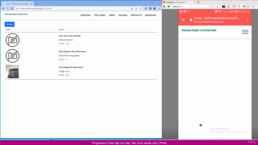
Task: Click author Jose Maria Arguedas
Action: click(69, 56)
